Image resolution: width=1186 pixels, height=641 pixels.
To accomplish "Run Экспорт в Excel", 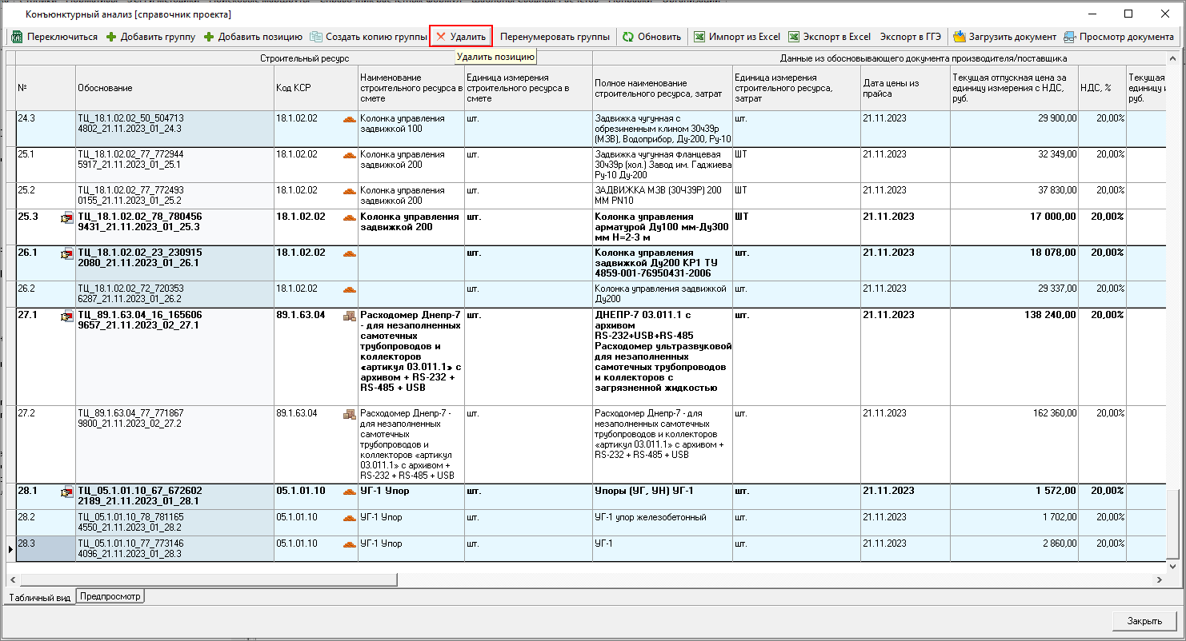I will pyautogui.click(x=829, y=37).
